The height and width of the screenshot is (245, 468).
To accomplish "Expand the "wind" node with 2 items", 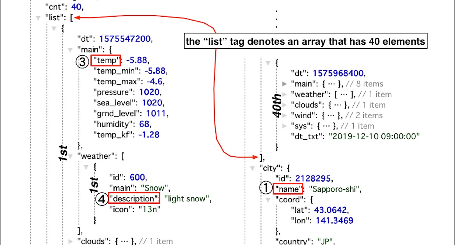I will 284,115.
